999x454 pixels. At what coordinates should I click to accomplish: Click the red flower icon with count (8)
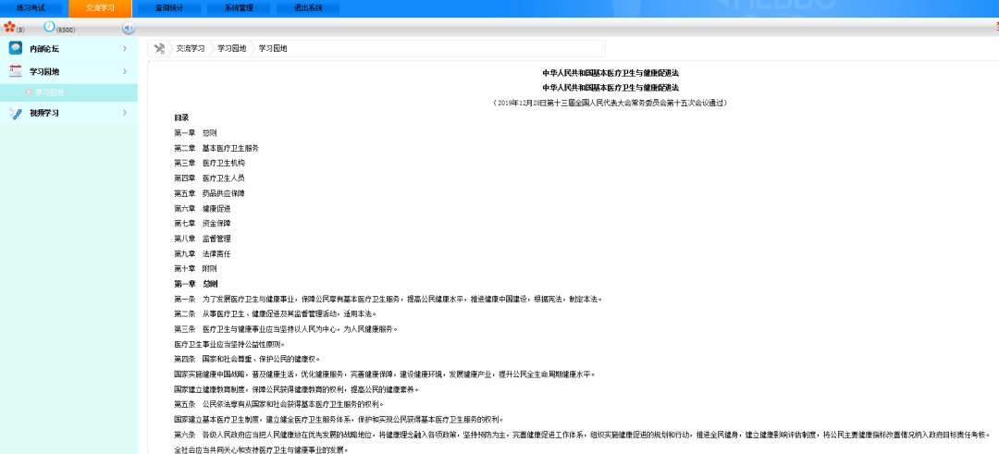point(9,27)
